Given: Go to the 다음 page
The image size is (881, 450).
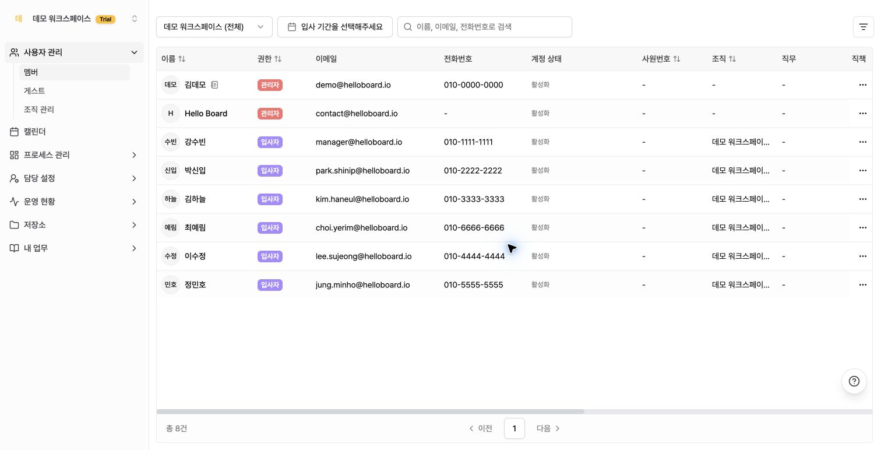Looking at the screenshot, I should 548,428.
